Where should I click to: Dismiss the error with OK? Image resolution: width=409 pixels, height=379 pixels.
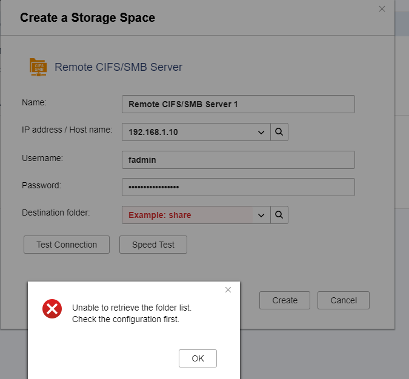point(198,358)
